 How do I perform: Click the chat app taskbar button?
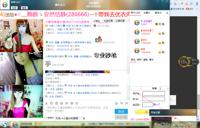point(15,125)
